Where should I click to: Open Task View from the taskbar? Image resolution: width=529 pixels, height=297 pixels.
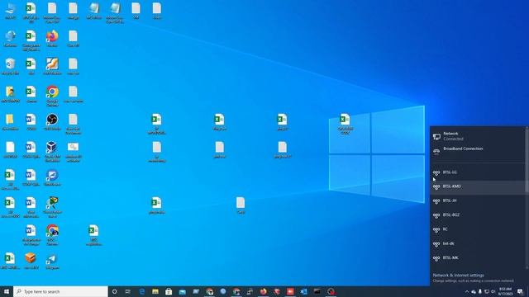pos(128,291)
